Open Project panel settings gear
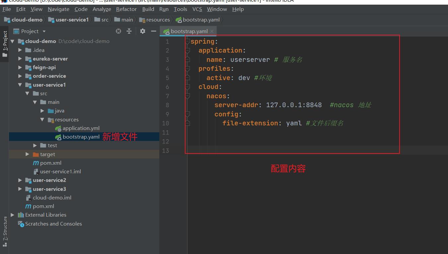This screenshot has height=254, width=448. (143, 31)
